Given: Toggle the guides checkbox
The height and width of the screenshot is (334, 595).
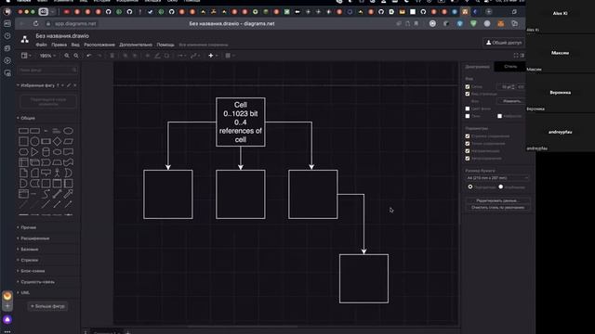Looking at the screenshot, I should pyautogui.click(x=468, y=151).
